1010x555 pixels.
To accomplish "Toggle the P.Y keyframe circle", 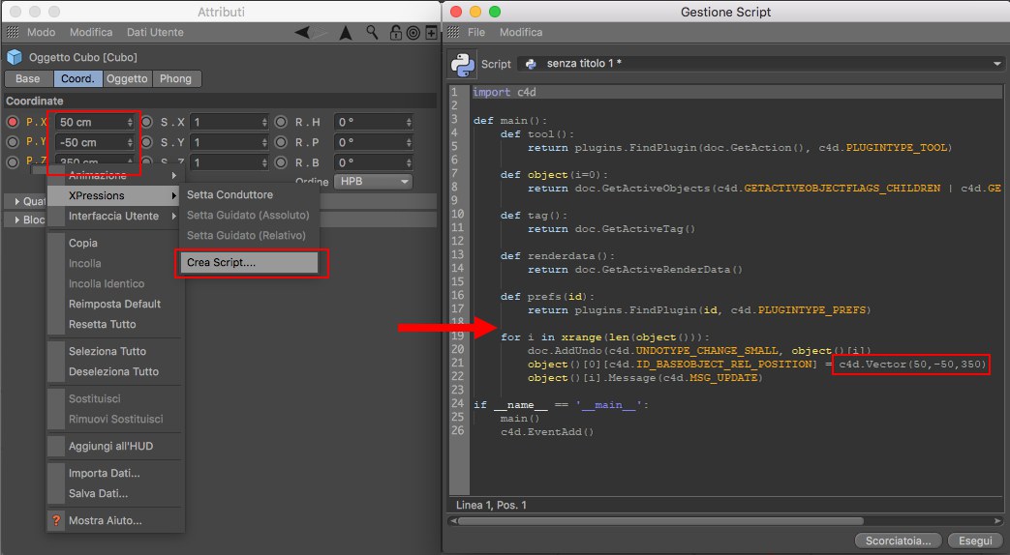I will coord(13,141).
